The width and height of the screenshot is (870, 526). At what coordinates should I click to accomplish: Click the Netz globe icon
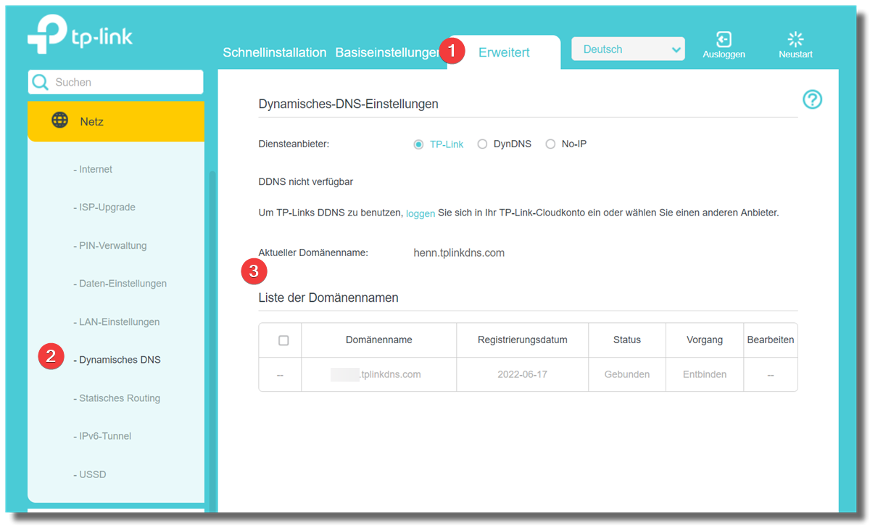60,120
